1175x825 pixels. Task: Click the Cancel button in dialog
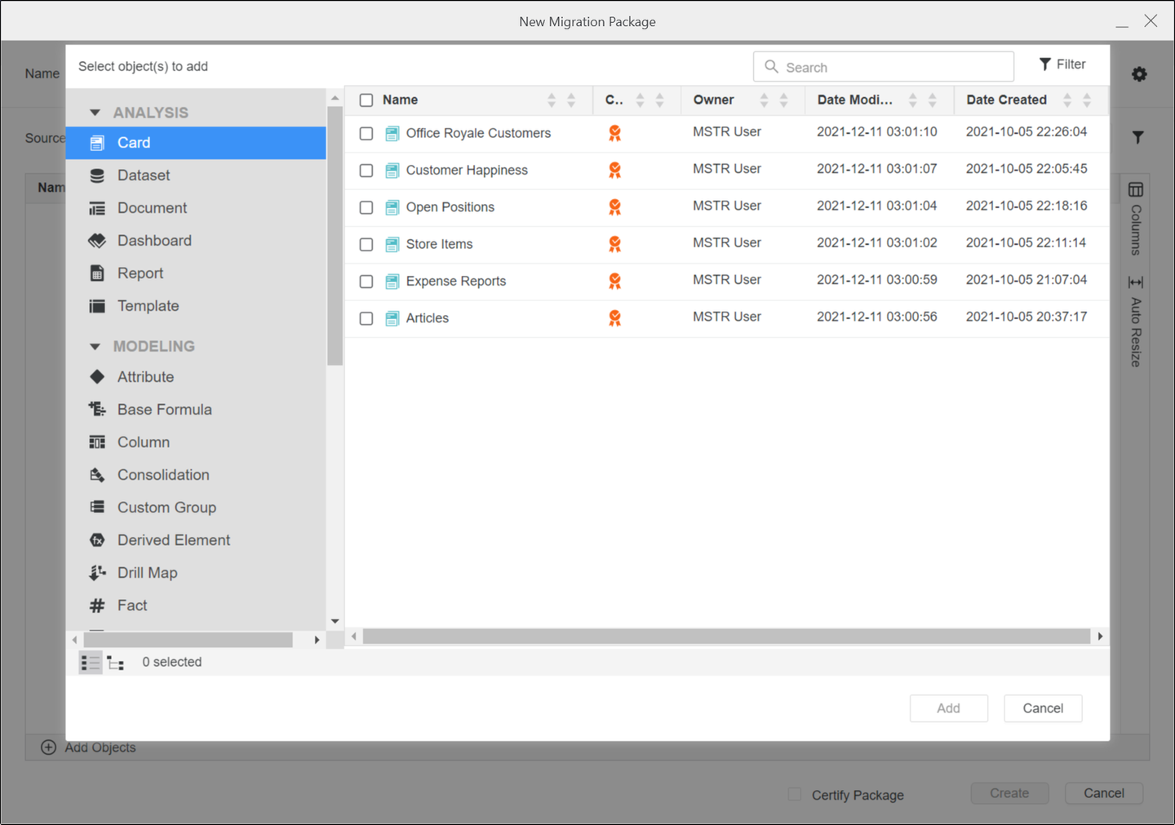pyautogui.click(x=1042, y=708)
